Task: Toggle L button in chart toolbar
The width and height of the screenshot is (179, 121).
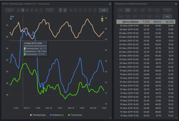Action: [65, 10]
